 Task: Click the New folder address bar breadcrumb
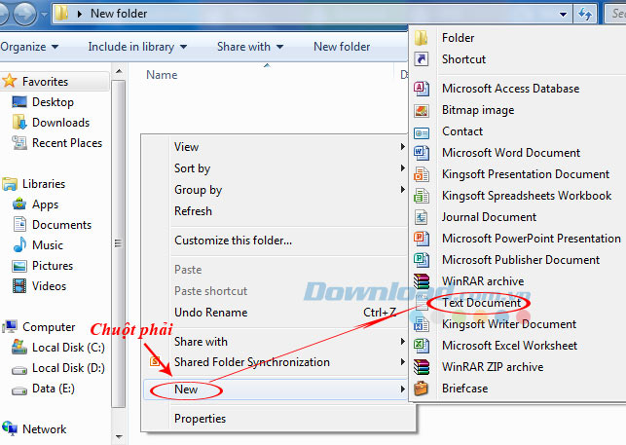pos(119,14)
